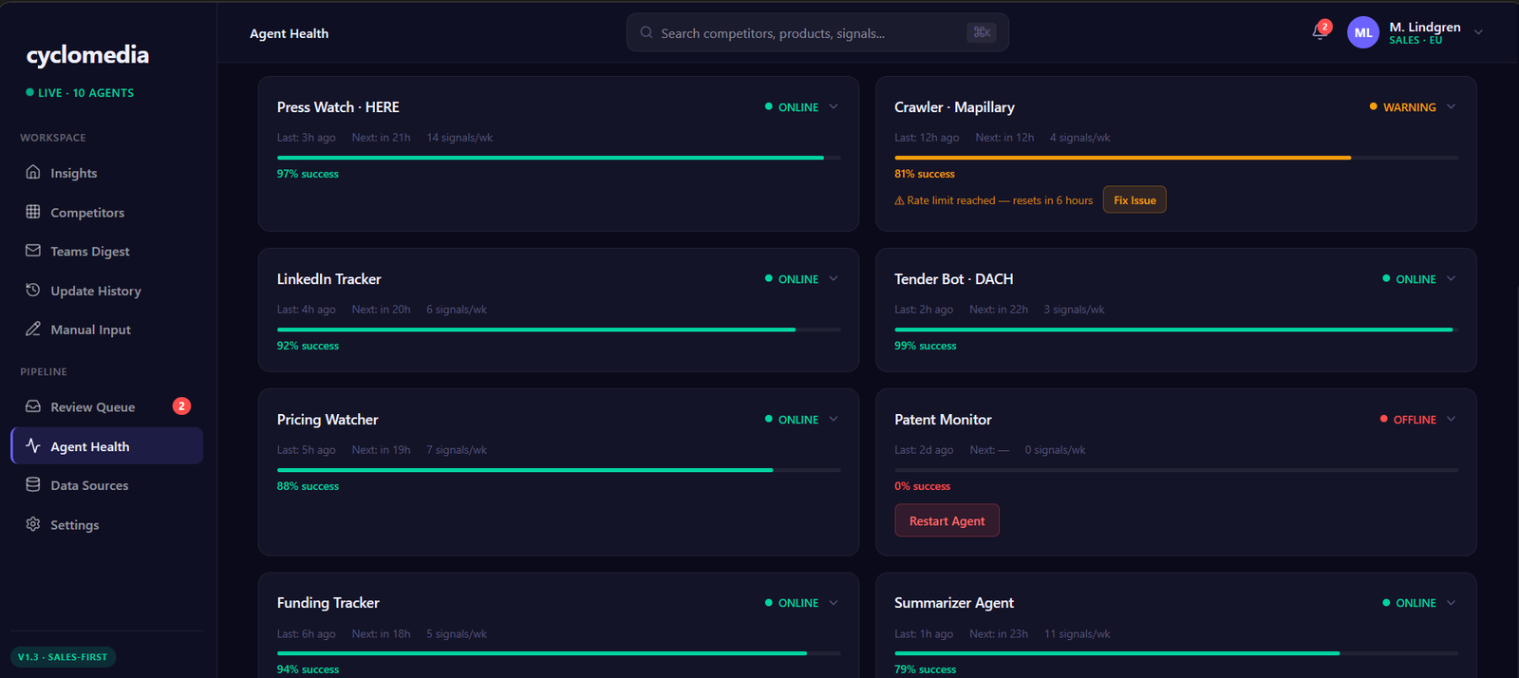Image resolution: width=1519 pixels, height=678 pixels.
Task: Open the Data Sources page
Action: [x=106, y=485]
